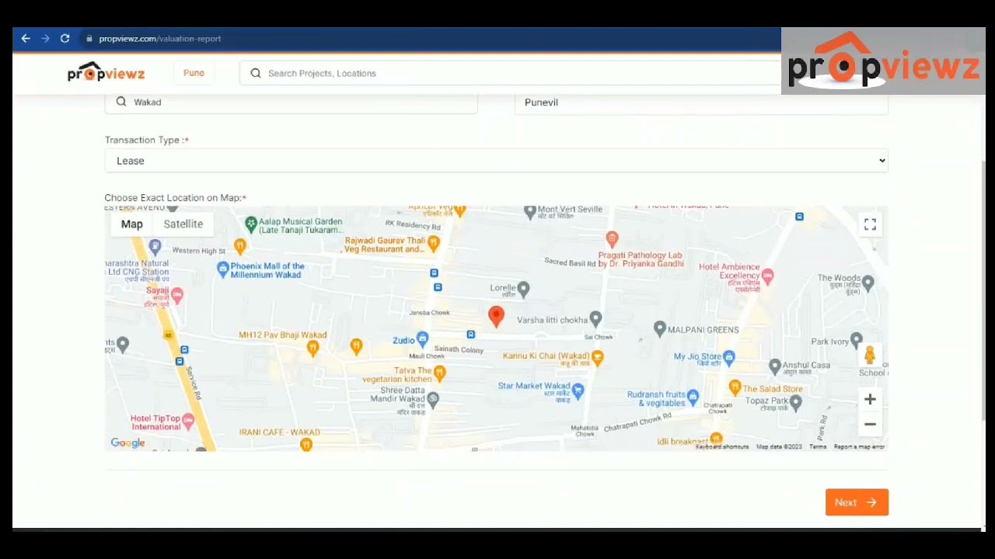Click the Street View pegman icon
Screen dimensions: 995x559
pyautogui.click(x=870, y=356)
